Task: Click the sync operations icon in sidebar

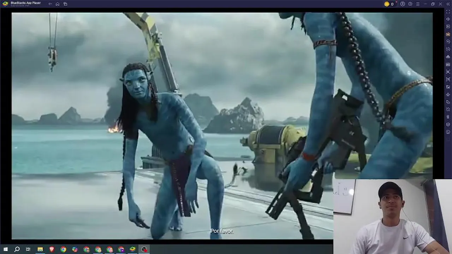Action: coord(448,42)
